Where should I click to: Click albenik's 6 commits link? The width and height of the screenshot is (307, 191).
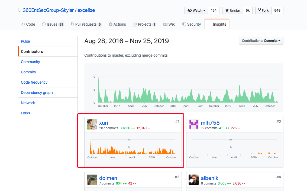tap(209, 183)
